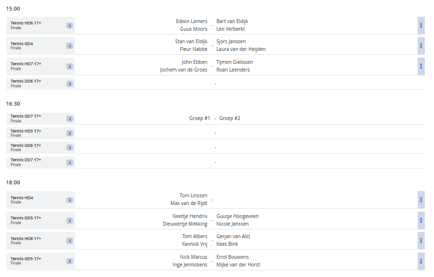Click on Tijmen Gielissen

pyautogui.click(x=235, y=62)
